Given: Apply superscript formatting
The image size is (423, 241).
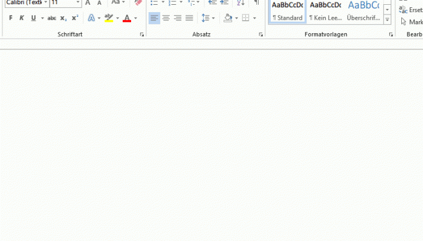Looking at the screenshot, I should click(75, 18).
